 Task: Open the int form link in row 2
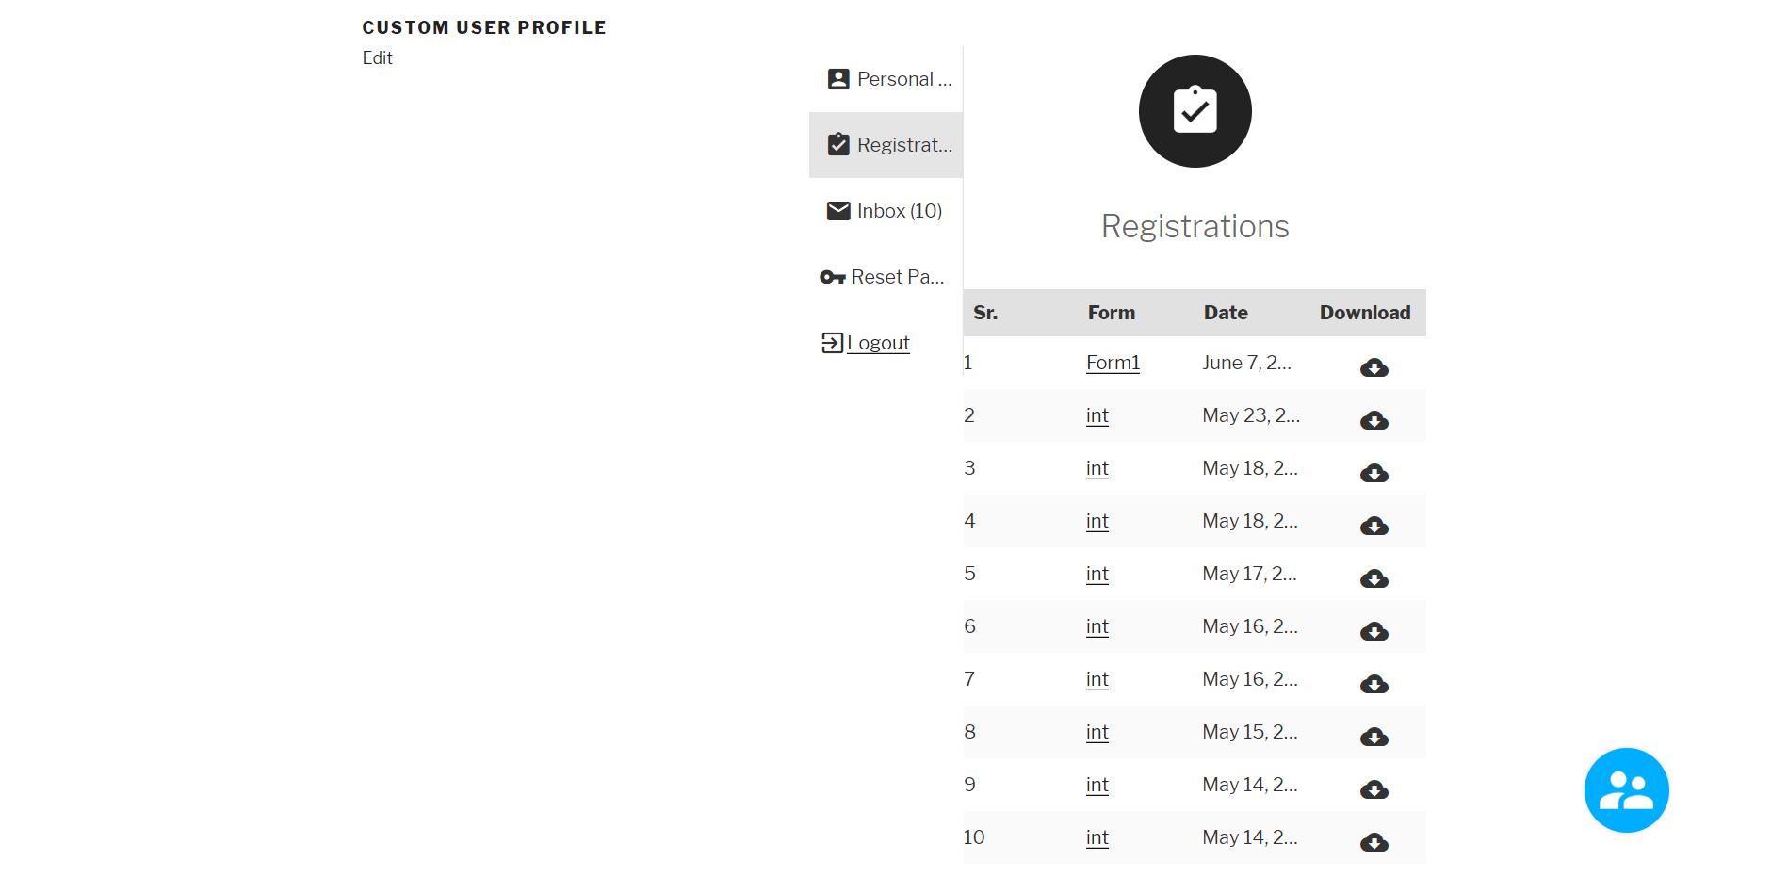(x=1097, y=414)
